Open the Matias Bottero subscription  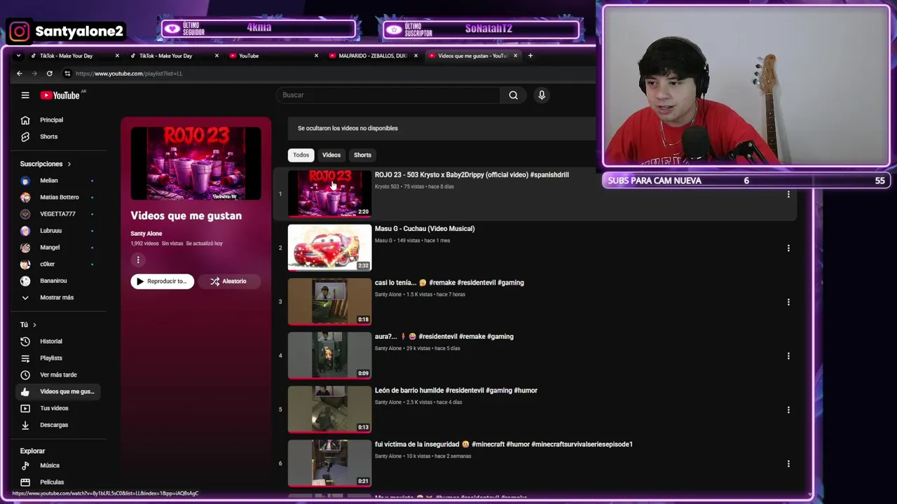pos(60,197)
